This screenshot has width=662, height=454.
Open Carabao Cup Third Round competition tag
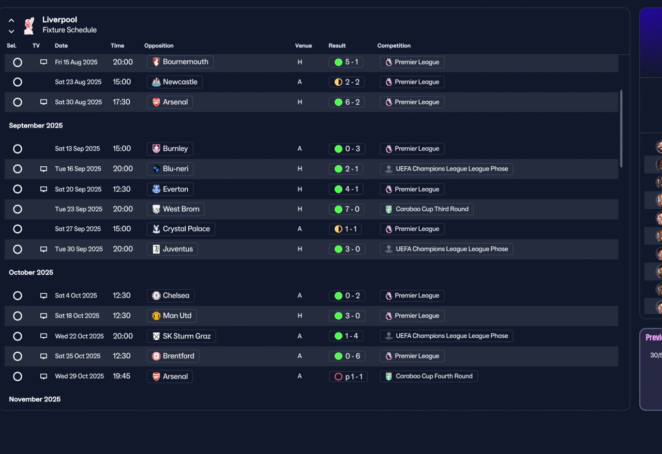coord(427,209)
